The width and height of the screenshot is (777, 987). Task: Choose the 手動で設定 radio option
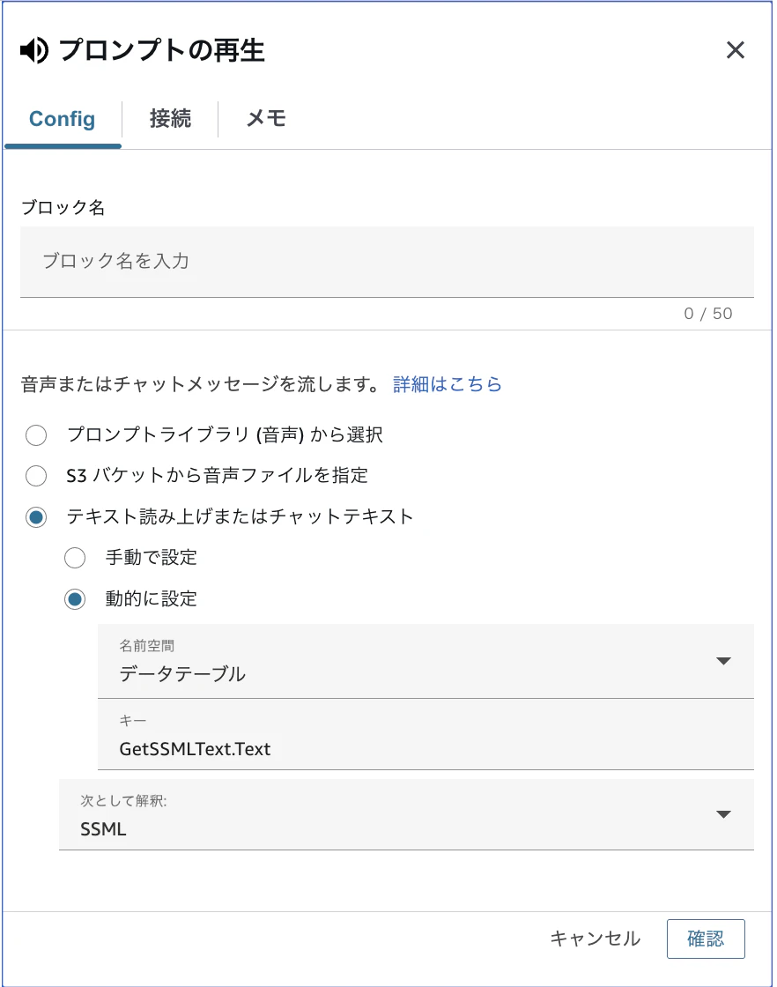[75, 558]
